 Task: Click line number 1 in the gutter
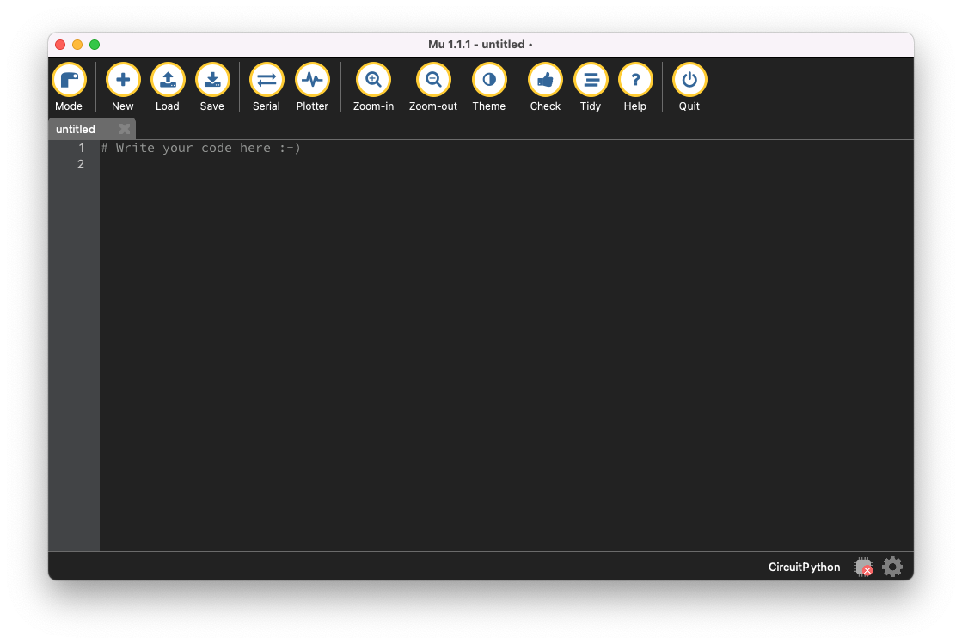point(81,148)
